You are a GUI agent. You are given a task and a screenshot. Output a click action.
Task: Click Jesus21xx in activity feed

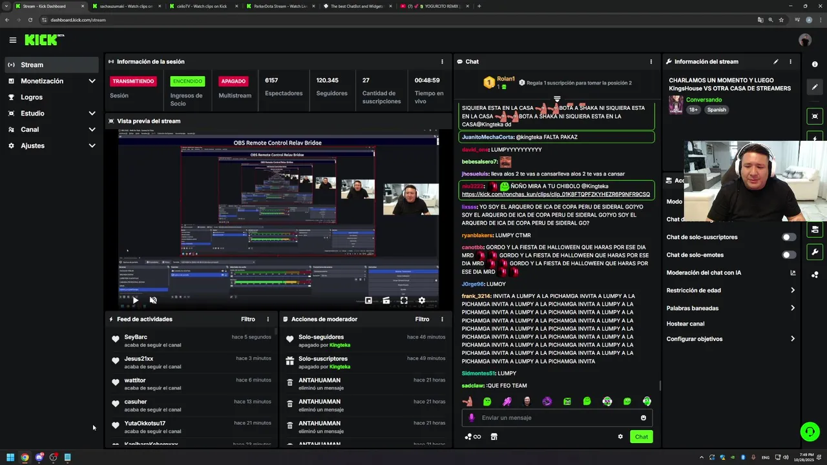pyautogui.click(x=139, y=358)
